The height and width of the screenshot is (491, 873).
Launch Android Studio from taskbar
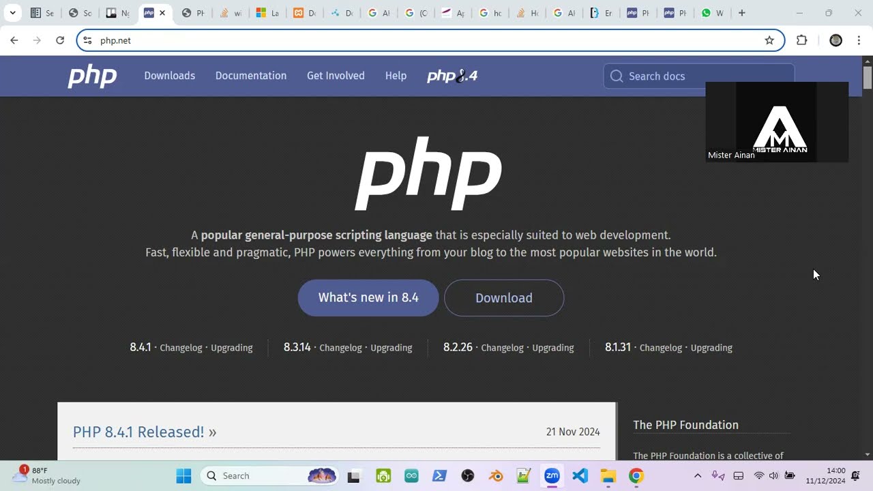pyautogui.click(x=383, y=476)
